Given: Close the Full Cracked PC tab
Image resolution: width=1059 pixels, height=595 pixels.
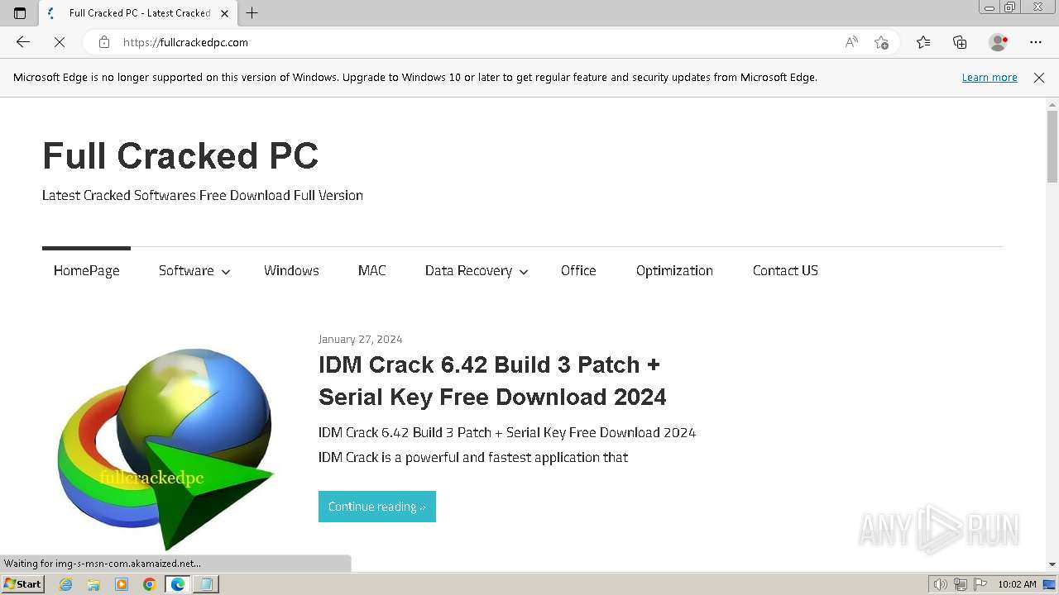Looking at the screenshot, I should (x=224, y=13).
